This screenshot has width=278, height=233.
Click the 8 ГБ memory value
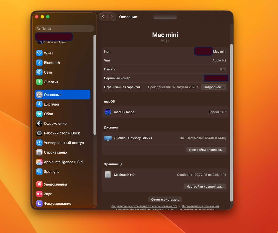[223, 69]
